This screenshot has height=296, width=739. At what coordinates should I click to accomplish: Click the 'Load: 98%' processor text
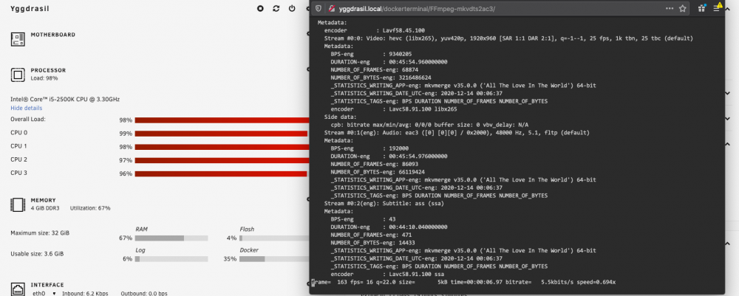[44, 78]
